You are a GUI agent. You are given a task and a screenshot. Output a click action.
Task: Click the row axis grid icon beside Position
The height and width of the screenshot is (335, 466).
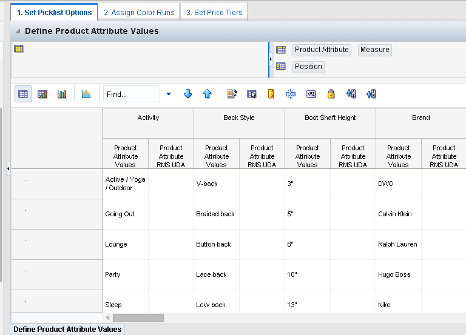[280, 66]
